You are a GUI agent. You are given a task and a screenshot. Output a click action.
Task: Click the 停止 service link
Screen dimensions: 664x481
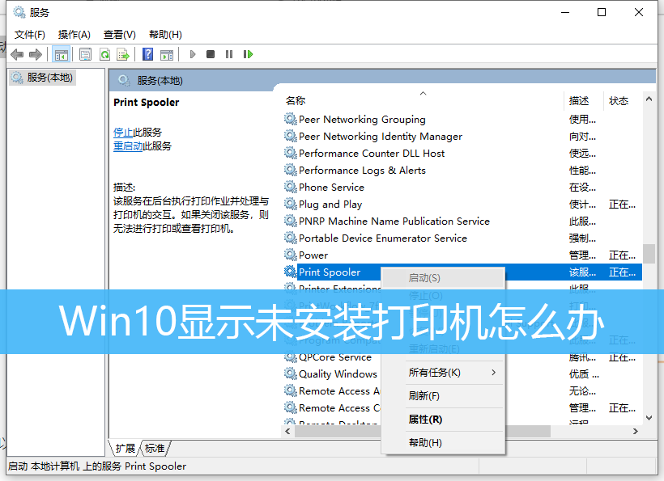[x=123, y=132]
